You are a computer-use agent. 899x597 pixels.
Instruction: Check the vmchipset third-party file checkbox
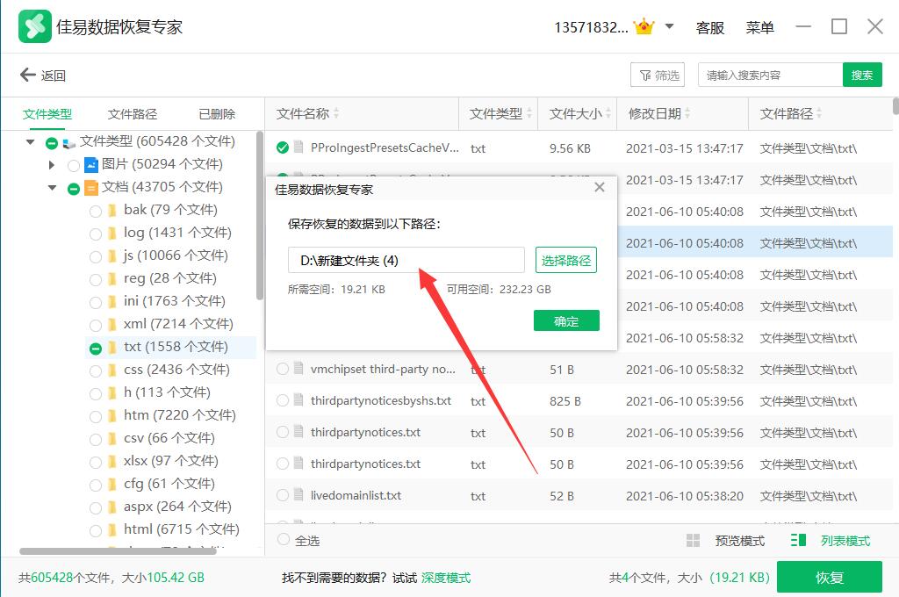tap(283, 369)
